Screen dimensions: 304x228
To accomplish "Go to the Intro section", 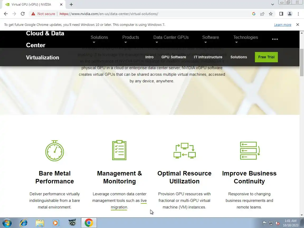I will point(149,57).
